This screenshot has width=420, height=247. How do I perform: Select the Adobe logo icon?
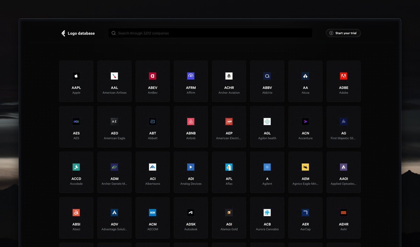click(343, 76)
